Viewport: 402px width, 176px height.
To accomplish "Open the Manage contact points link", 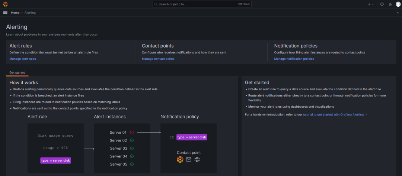I will tap(158, 59).
